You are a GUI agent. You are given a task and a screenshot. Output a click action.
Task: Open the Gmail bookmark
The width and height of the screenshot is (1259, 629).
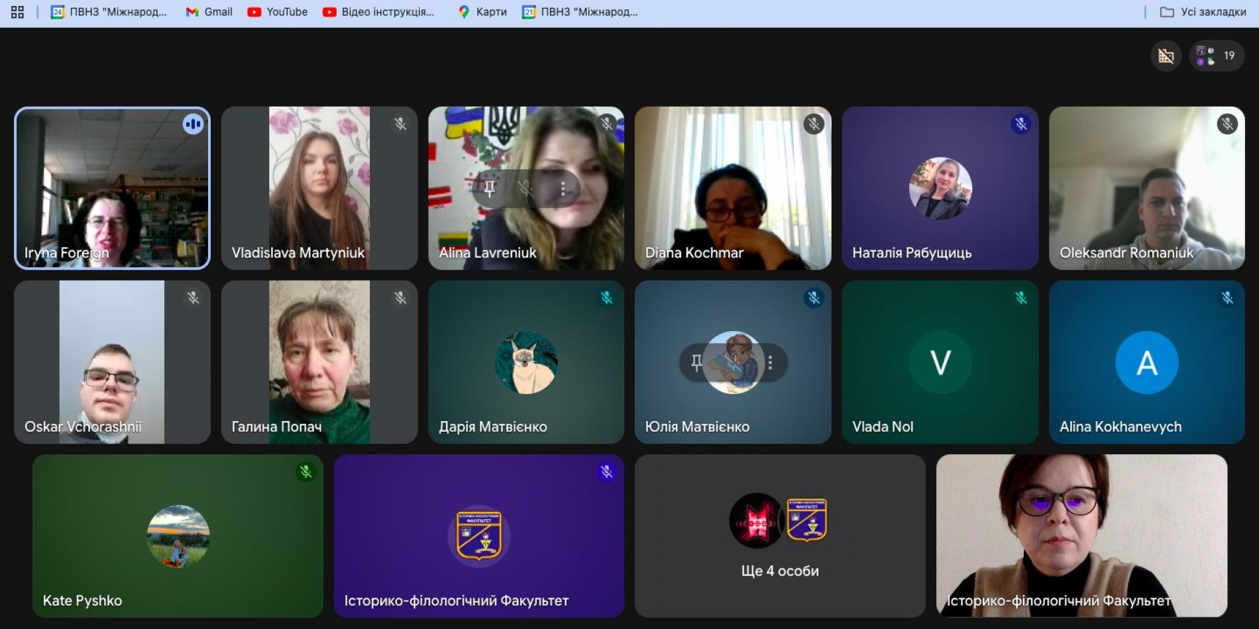209,12
